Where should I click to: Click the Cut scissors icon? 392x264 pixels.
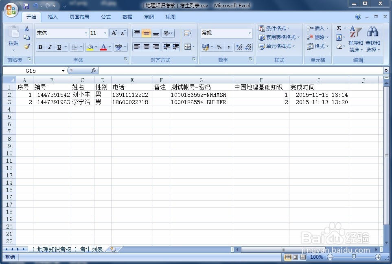click(27, 29)
